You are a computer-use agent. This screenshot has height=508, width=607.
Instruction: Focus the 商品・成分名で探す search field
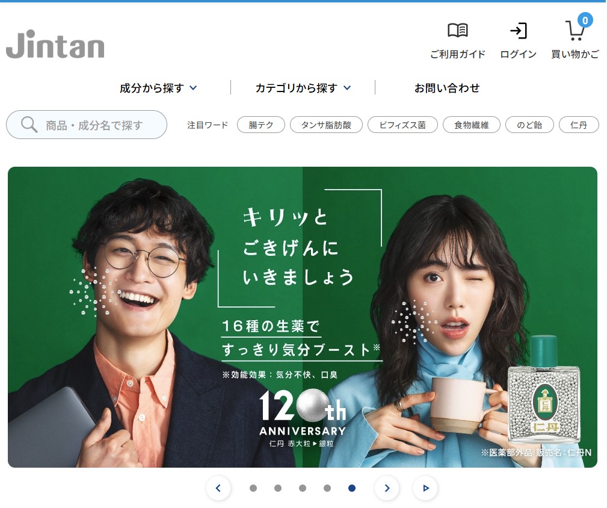(87, 125)
